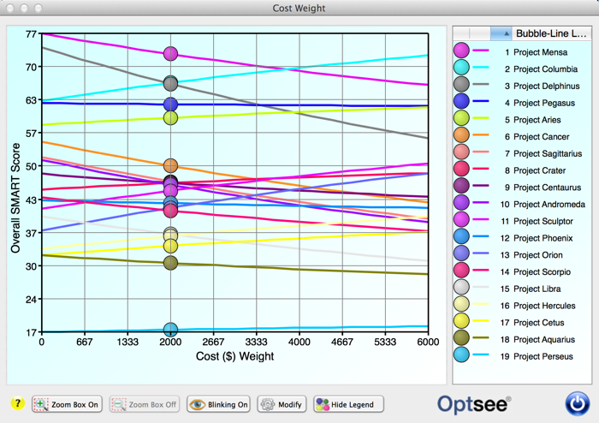Click the Project Aries bubble in the chart
Viewport: 599px width, 423px height.
pos(170,117)
